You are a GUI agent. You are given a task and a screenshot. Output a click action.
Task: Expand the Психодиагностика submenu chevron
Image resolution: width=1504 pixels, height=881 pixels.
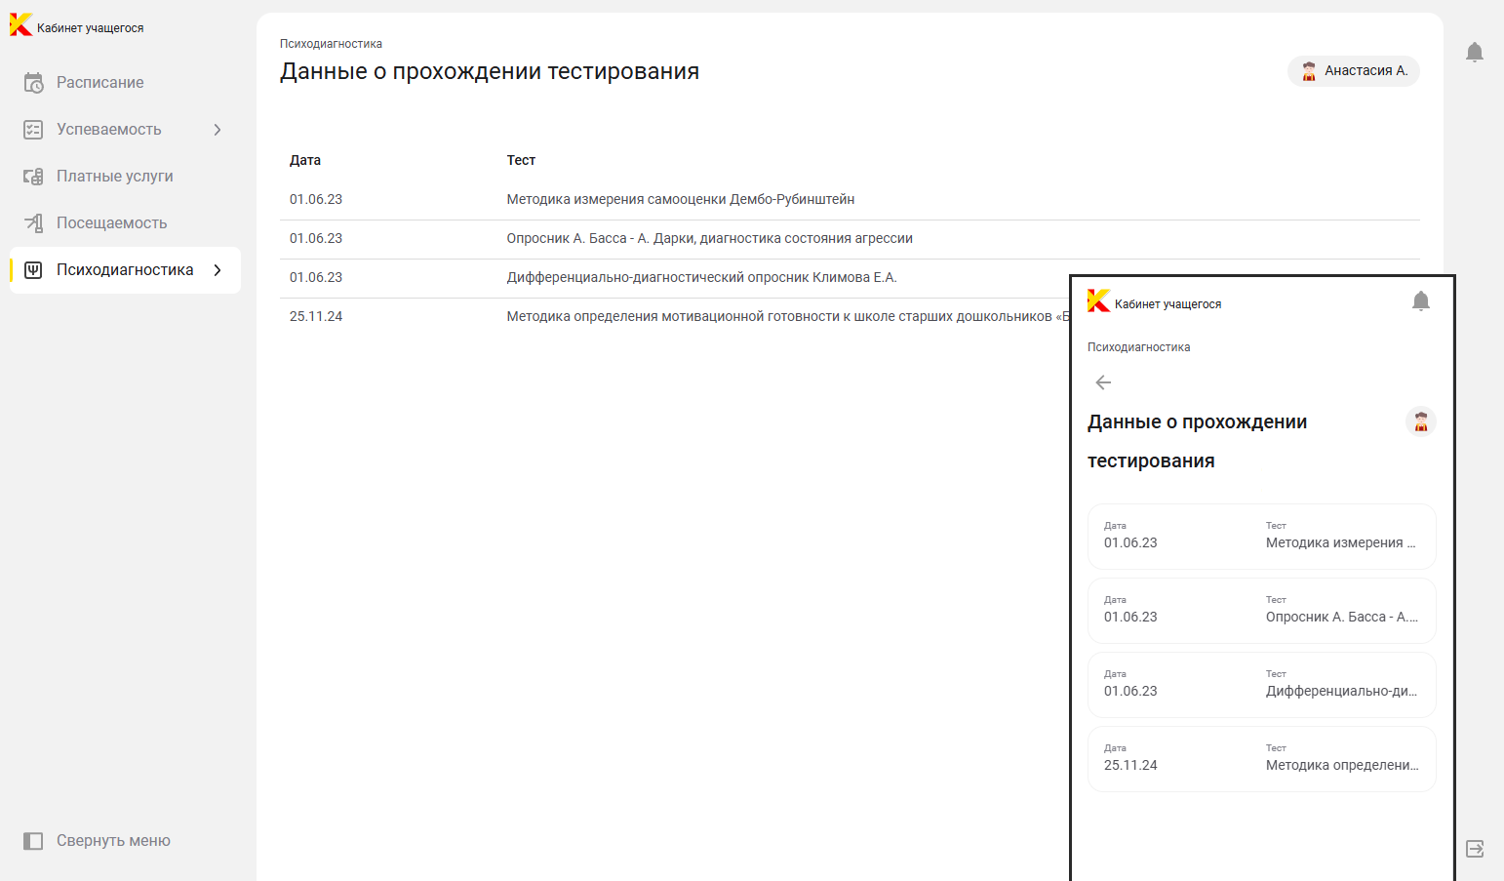coord(218,270)
